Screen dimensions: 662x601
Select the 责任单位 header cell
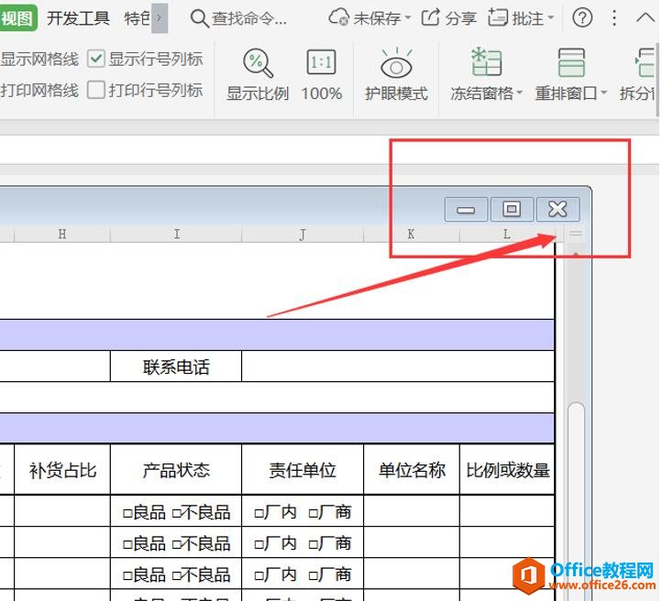(303, 469)
